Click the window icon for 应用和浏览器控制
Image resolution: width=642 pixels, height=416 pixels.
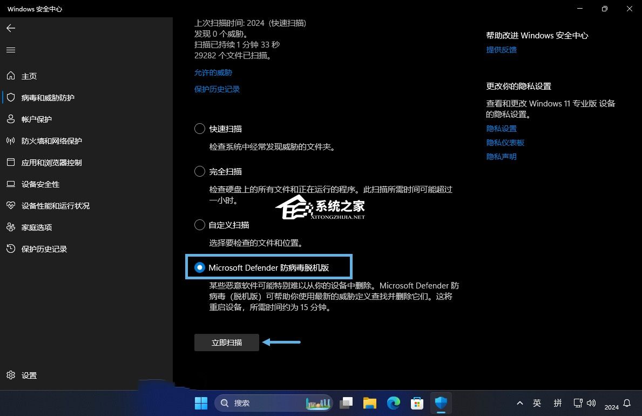click(x=11, y=162)
